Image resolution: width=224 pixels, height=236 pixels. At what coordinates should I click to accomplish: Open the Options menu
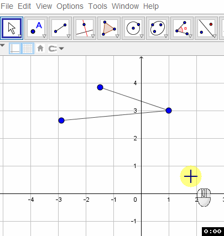click(70, 6)
